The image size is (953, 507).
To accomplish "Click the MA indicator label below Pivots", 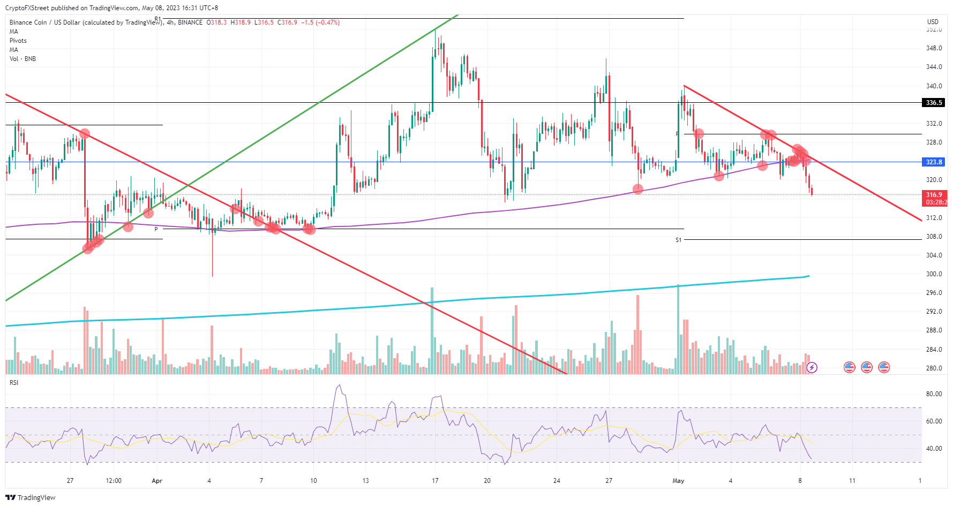I will 14,50.
